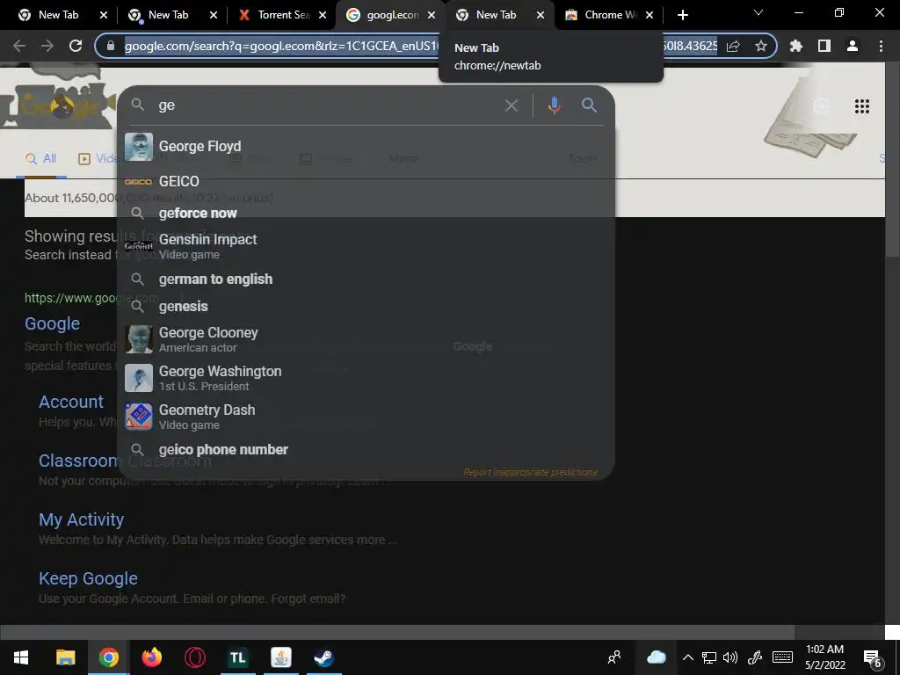
Task: View site information lock icon
Action: click(111, 46)
